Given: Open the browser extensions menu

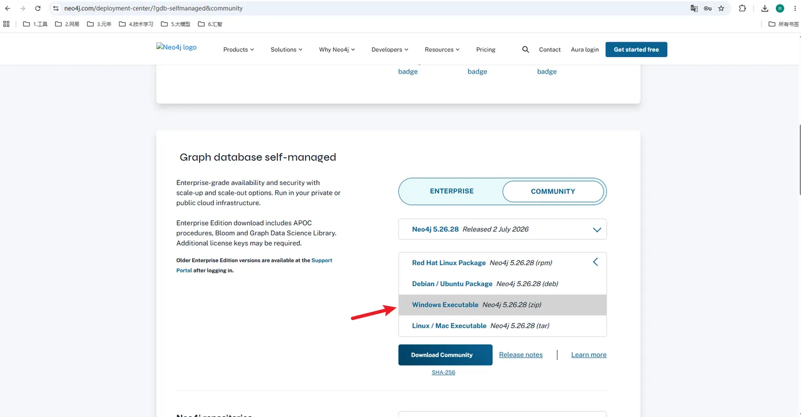Looking at the screenshot, I should (743, 9).
